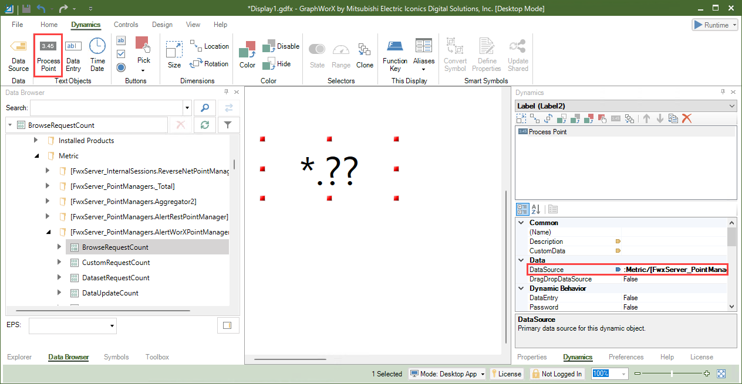Add the 'ab' button control in Buttons group
The width and height of the screenshot is (742, 384).
pyautogui.click(x=121, y=40)
